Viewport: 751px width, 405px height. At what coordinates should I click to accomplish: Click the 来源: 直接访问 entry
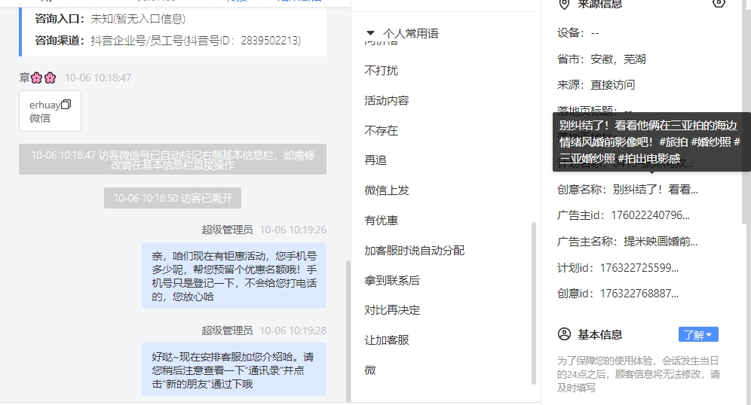point(596,85)
